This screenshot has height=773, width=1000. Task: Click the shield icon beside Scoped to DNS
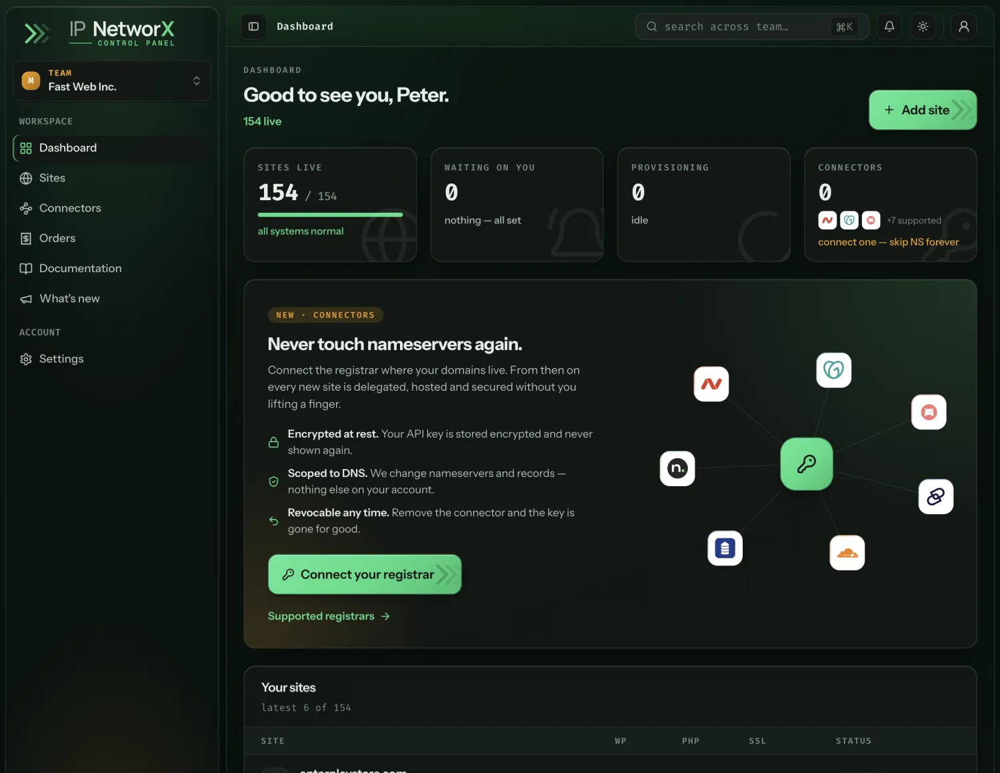point(273,482)
